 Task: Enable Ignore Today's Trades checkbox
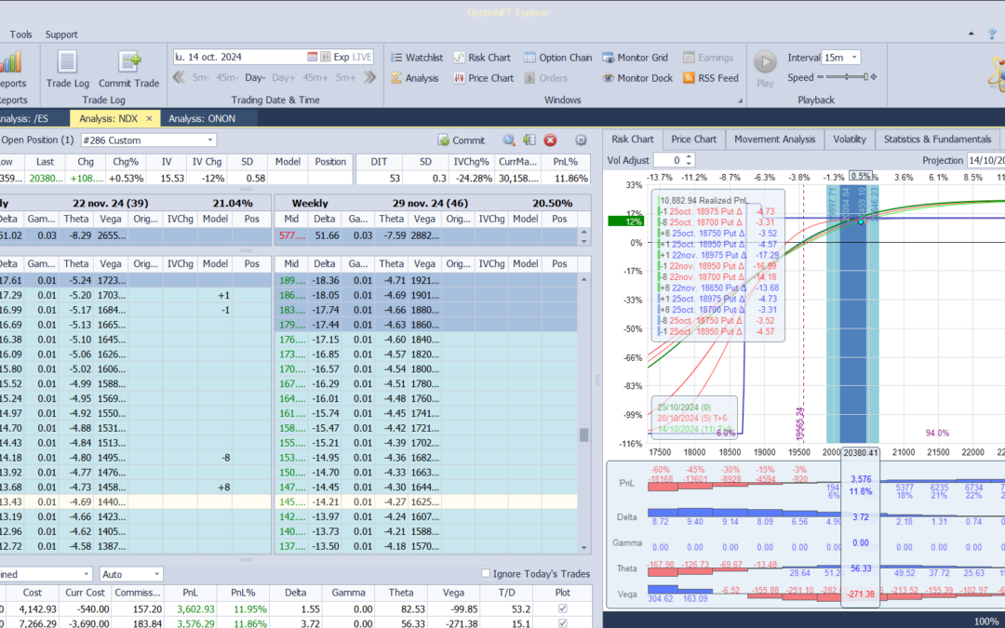486,574
